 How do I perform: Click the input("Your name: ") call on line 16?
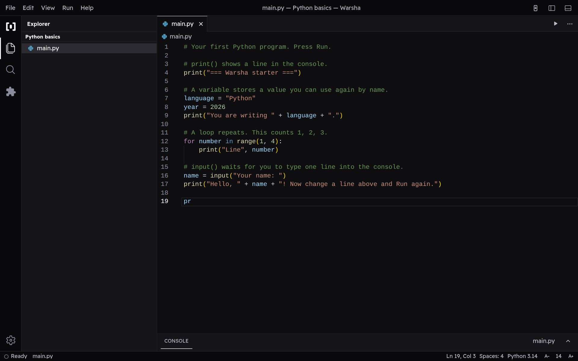coord(248,176)
